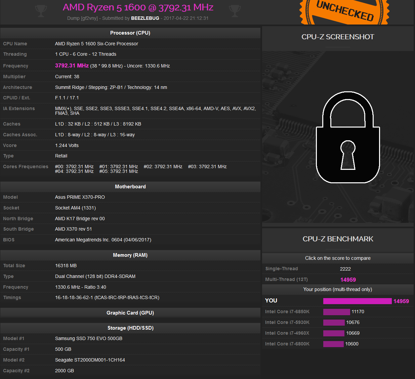The width and height of the screenshot is (415, 379).
Task: Click the 'Retail' CPU type value
Action: pos(61,156)
